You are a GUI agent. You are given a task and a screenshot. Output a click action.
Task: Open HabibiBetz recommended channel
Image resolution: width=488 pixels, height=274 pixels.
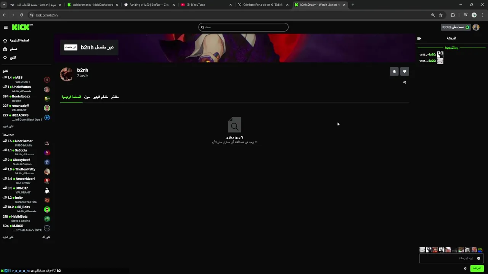click(x=26, y=218)
